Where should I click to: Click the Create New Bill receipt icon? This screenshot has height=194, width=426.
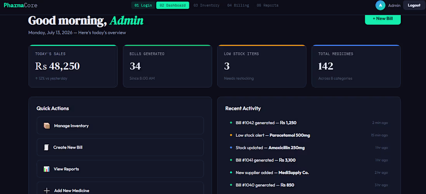tap(46, 147)
